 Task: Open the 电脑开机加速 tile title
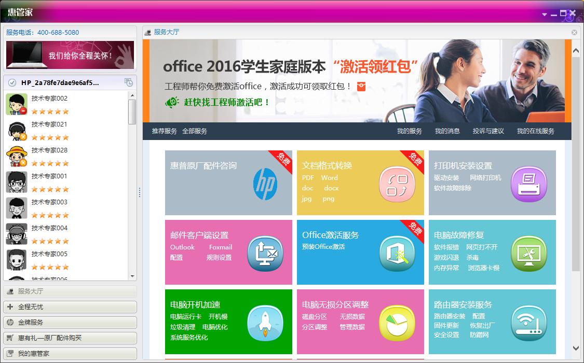[x=195, y=304]
